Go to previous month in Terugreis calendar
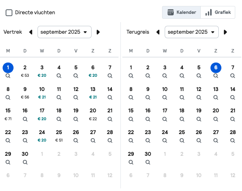This screenshot has height=191, width=242. 158,32
